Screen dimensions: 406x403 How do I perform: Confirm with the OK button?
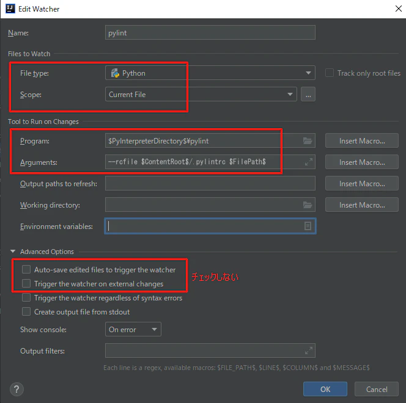[x=325, y=389]
